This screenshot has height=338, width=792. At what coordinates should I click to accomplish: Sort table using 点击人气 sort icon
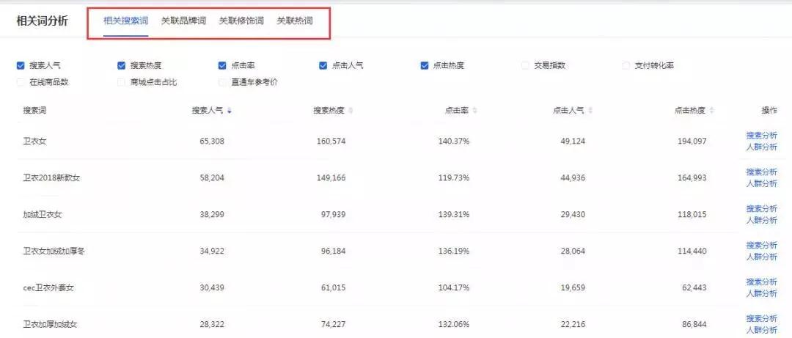pos(590,111)
